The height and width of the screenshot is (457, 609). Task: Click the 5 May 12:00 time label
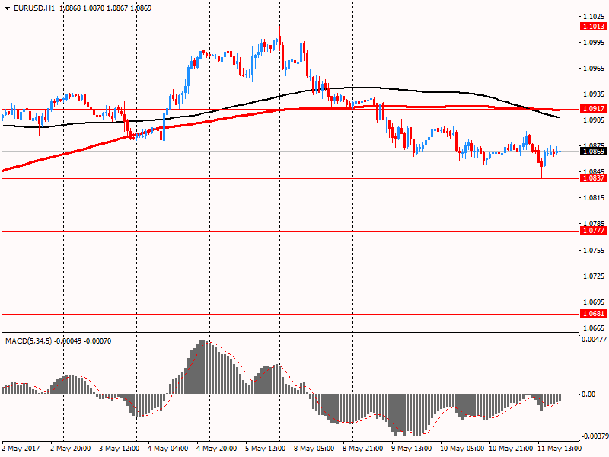pos(265,449)
